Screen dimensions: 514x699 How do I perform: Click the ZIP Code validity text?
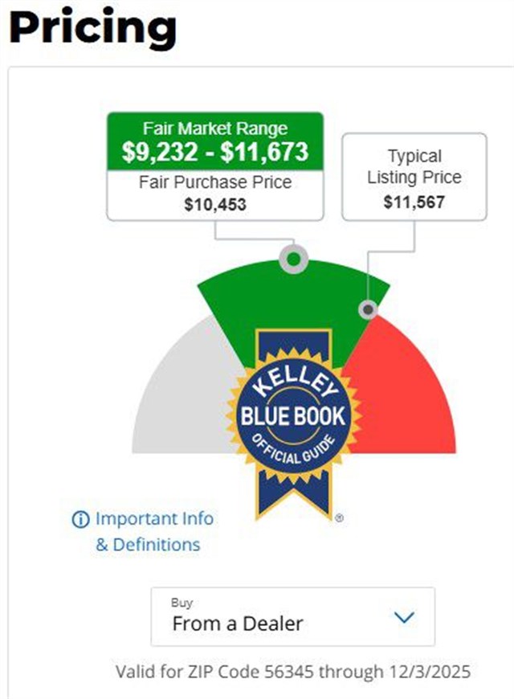click(293, 671)
